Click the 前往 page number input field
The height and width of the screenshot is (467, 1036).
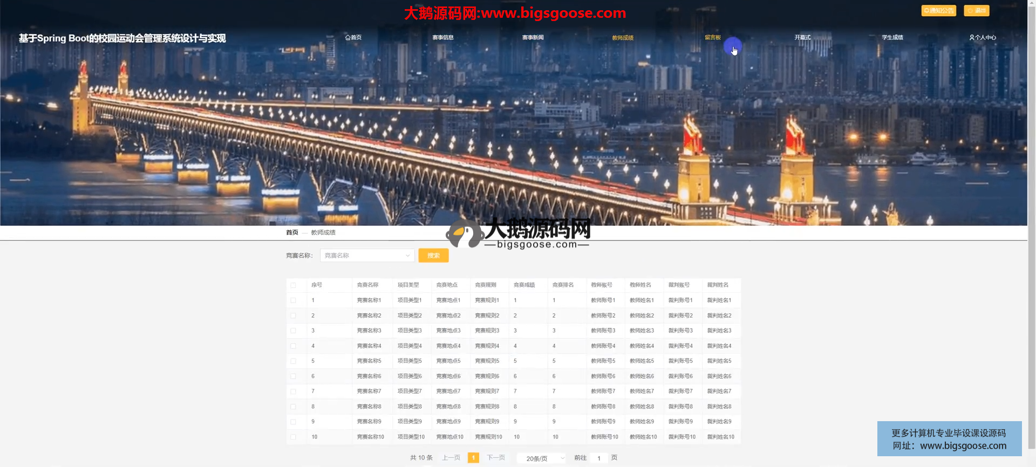click(x=599, y=458)
